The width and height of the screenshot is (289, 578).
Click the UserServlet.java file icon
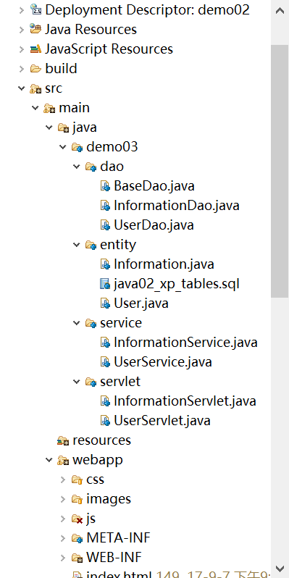(x=106, y=421)
